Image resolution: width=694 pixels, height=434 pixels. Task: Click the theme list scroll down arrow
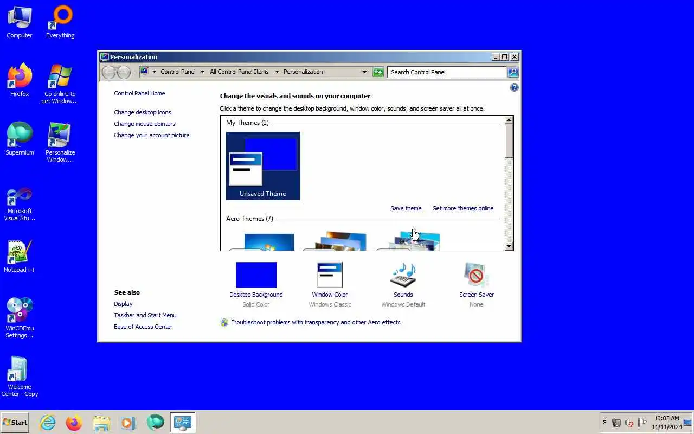(509, 246)
